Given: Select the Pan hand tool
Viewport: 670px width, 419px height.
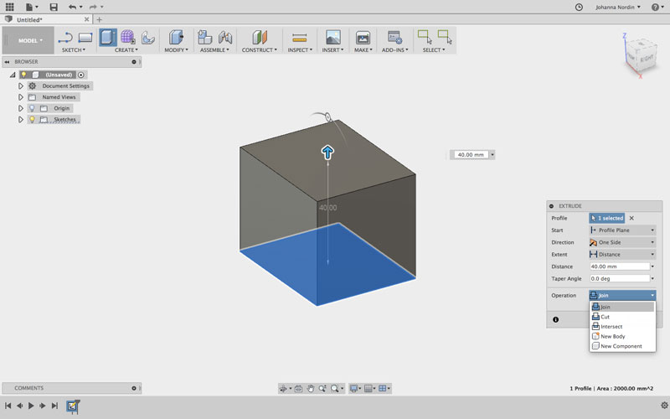Looking at the screenshot, I should tap(310, 388).
